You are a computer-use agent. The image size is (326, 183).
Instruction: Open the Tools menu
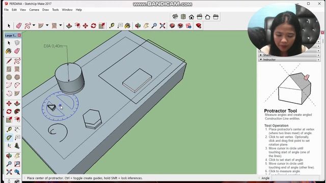[56, 10]
